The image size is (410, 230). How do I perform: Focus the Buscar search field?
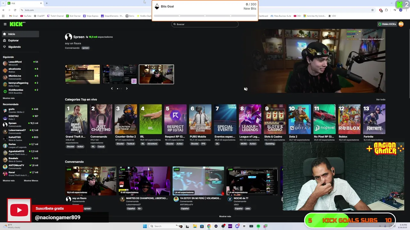(205, 24)
